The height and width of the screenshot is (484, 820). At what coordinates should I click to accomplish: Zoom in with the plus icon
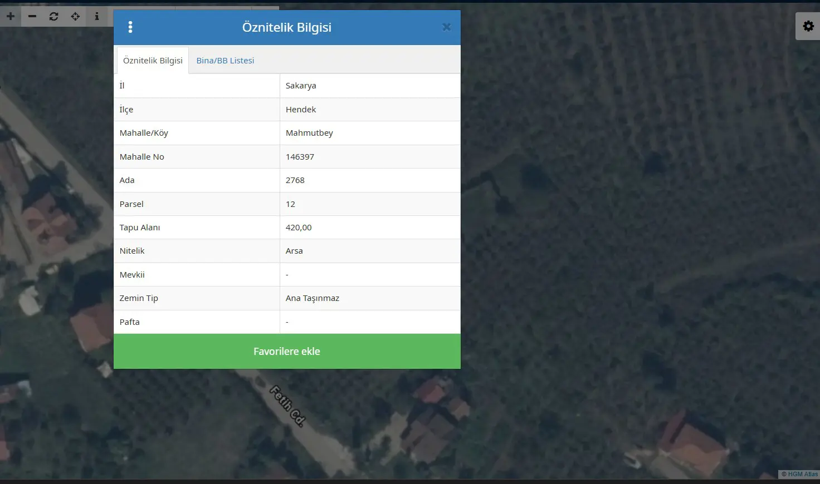(11, 16)
